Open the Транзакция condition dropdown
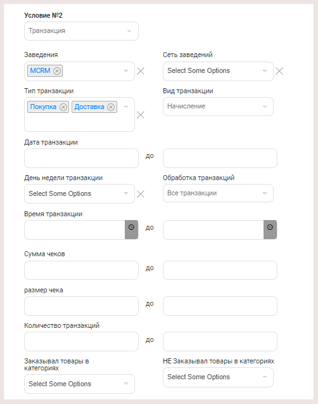This screenshot has width=318, height=404. [81, 31]
